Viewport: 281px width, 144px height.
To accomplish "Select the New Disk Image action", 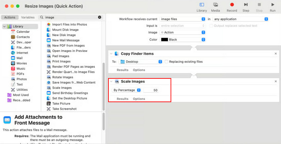I will (61, 35).
